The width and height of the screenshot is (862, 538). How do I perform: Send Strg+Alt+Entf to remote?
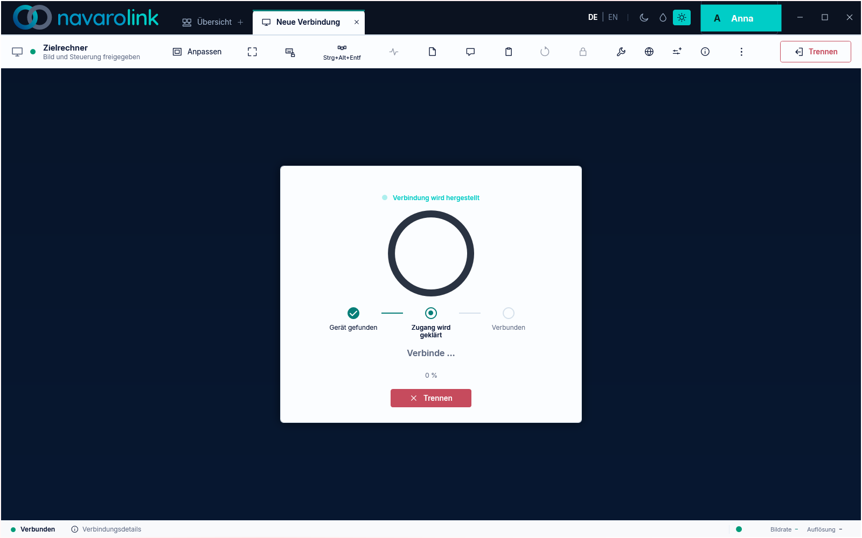342,52
